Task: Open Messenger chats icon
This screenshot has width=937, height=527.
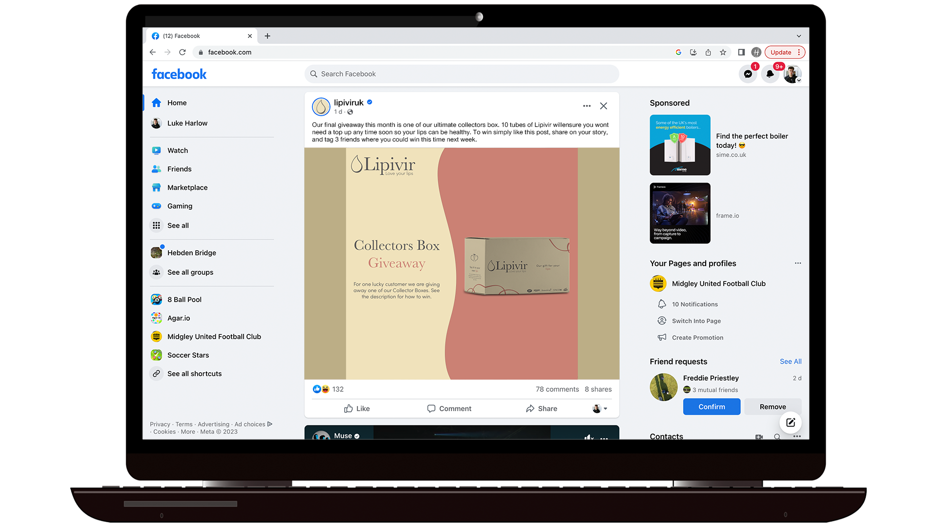Action: click(x=748, y=74)
